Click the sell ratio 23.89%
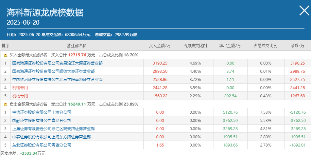Screen dimensions: 311x157 [131, 104]
